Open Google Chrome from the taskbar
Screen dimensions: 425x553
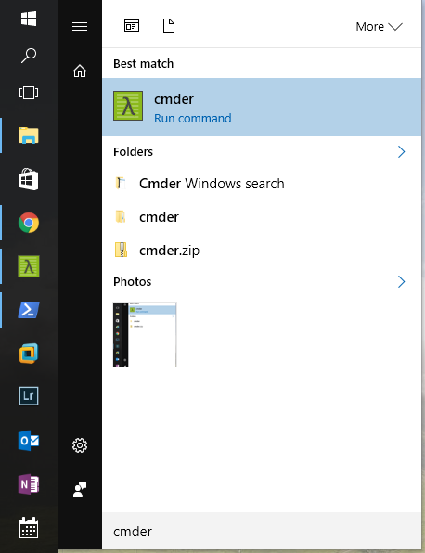29,223
